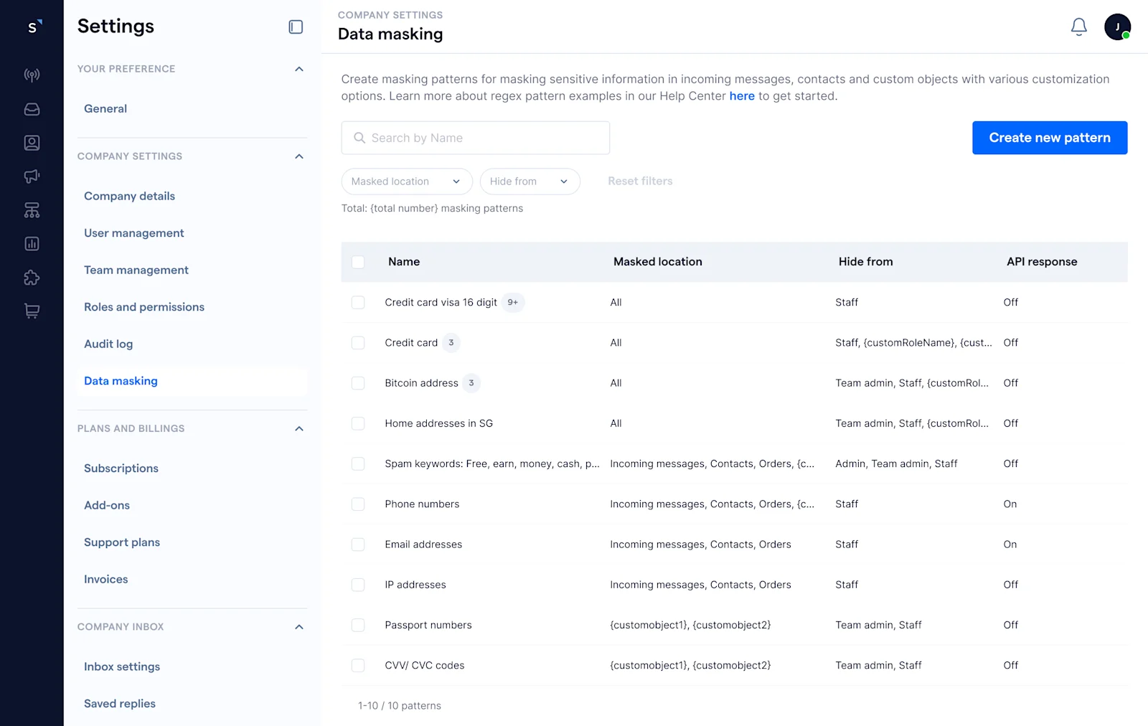Click the green online status indicator on avatar
This screenshot has width=1148, height=726.
click(x=1127, y=35)
